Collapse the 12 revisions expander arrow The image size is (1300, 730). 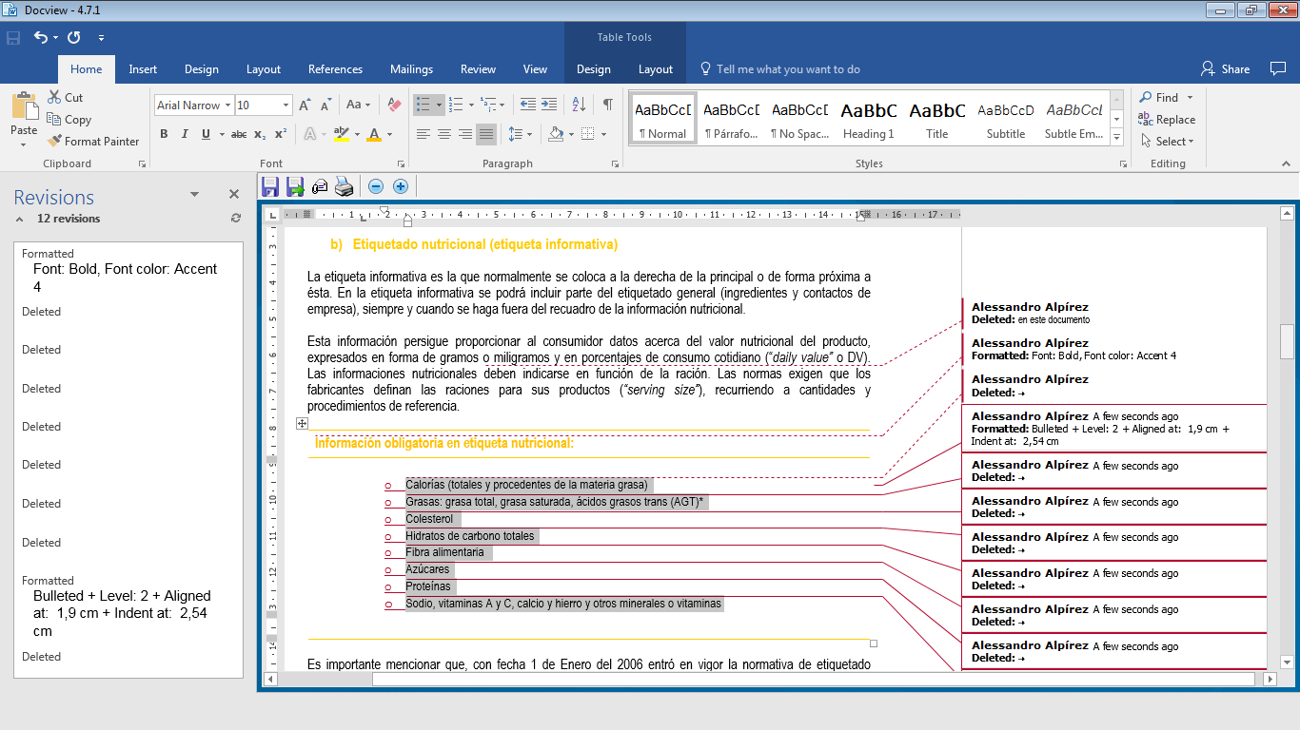19,219
